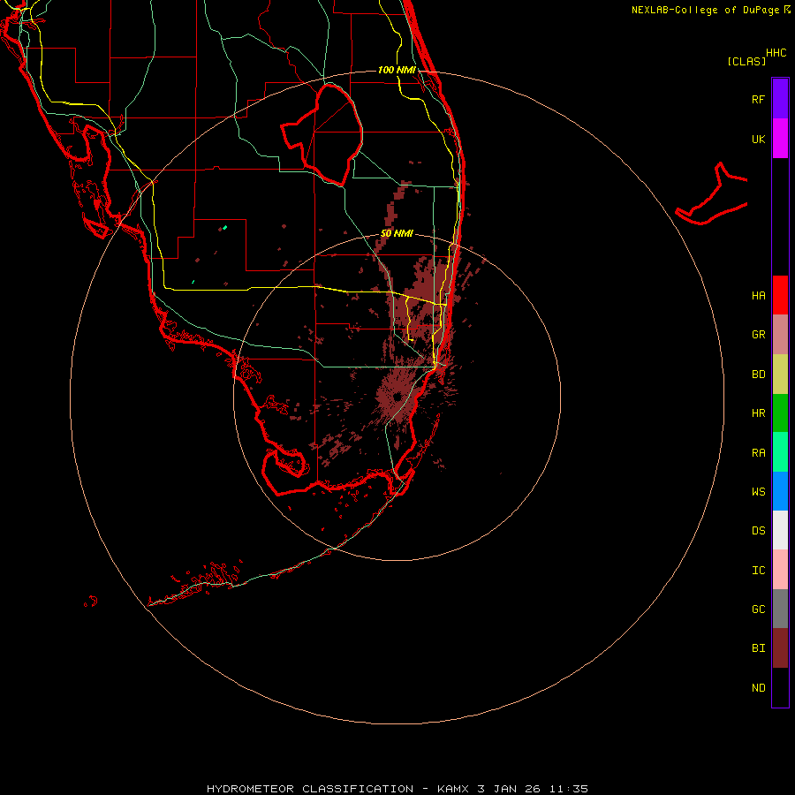
Task: Select the IC light pink legend swatch
Action: tap(780, 570)
